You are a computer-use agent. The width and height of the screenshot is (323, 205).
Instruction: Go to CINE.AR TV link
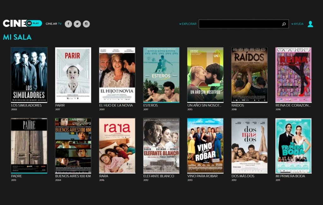(54, 24)
